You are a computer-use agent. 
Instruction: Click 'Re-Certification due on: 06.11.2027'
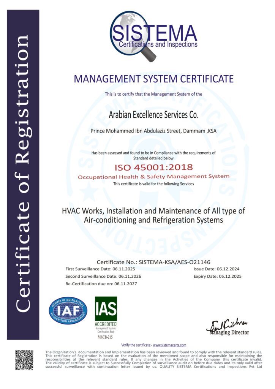(101, 284)
